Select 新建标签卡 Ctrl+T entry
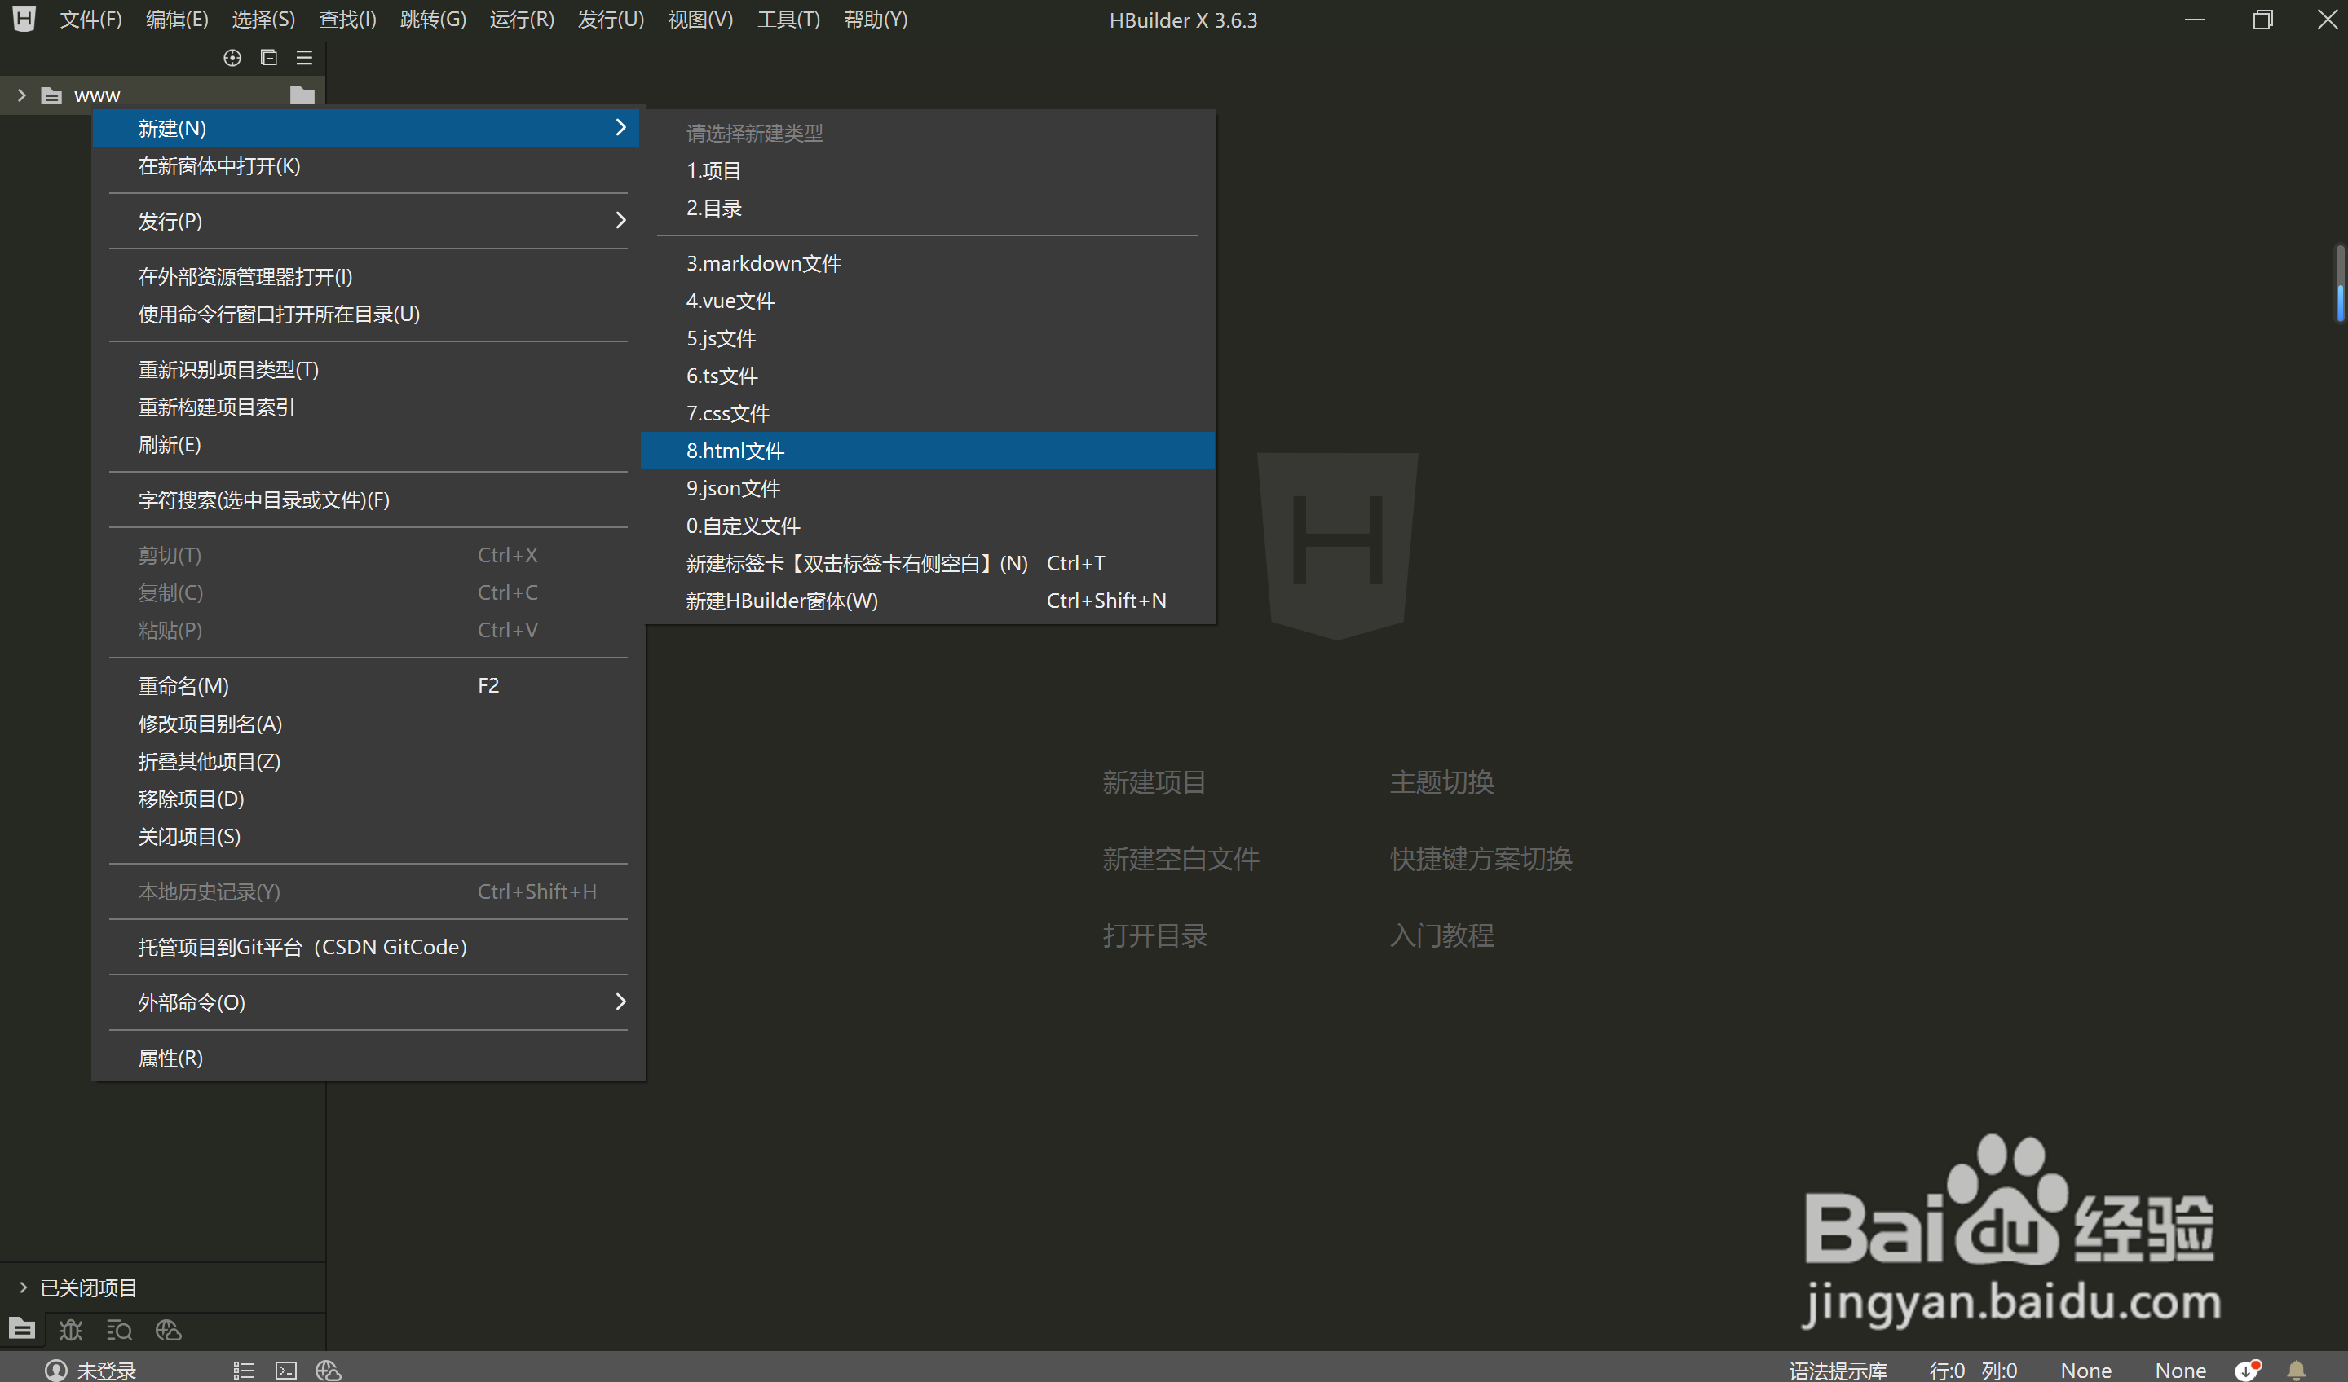This screenshot has width=2348, height=1382. click(x=927, y=563)
